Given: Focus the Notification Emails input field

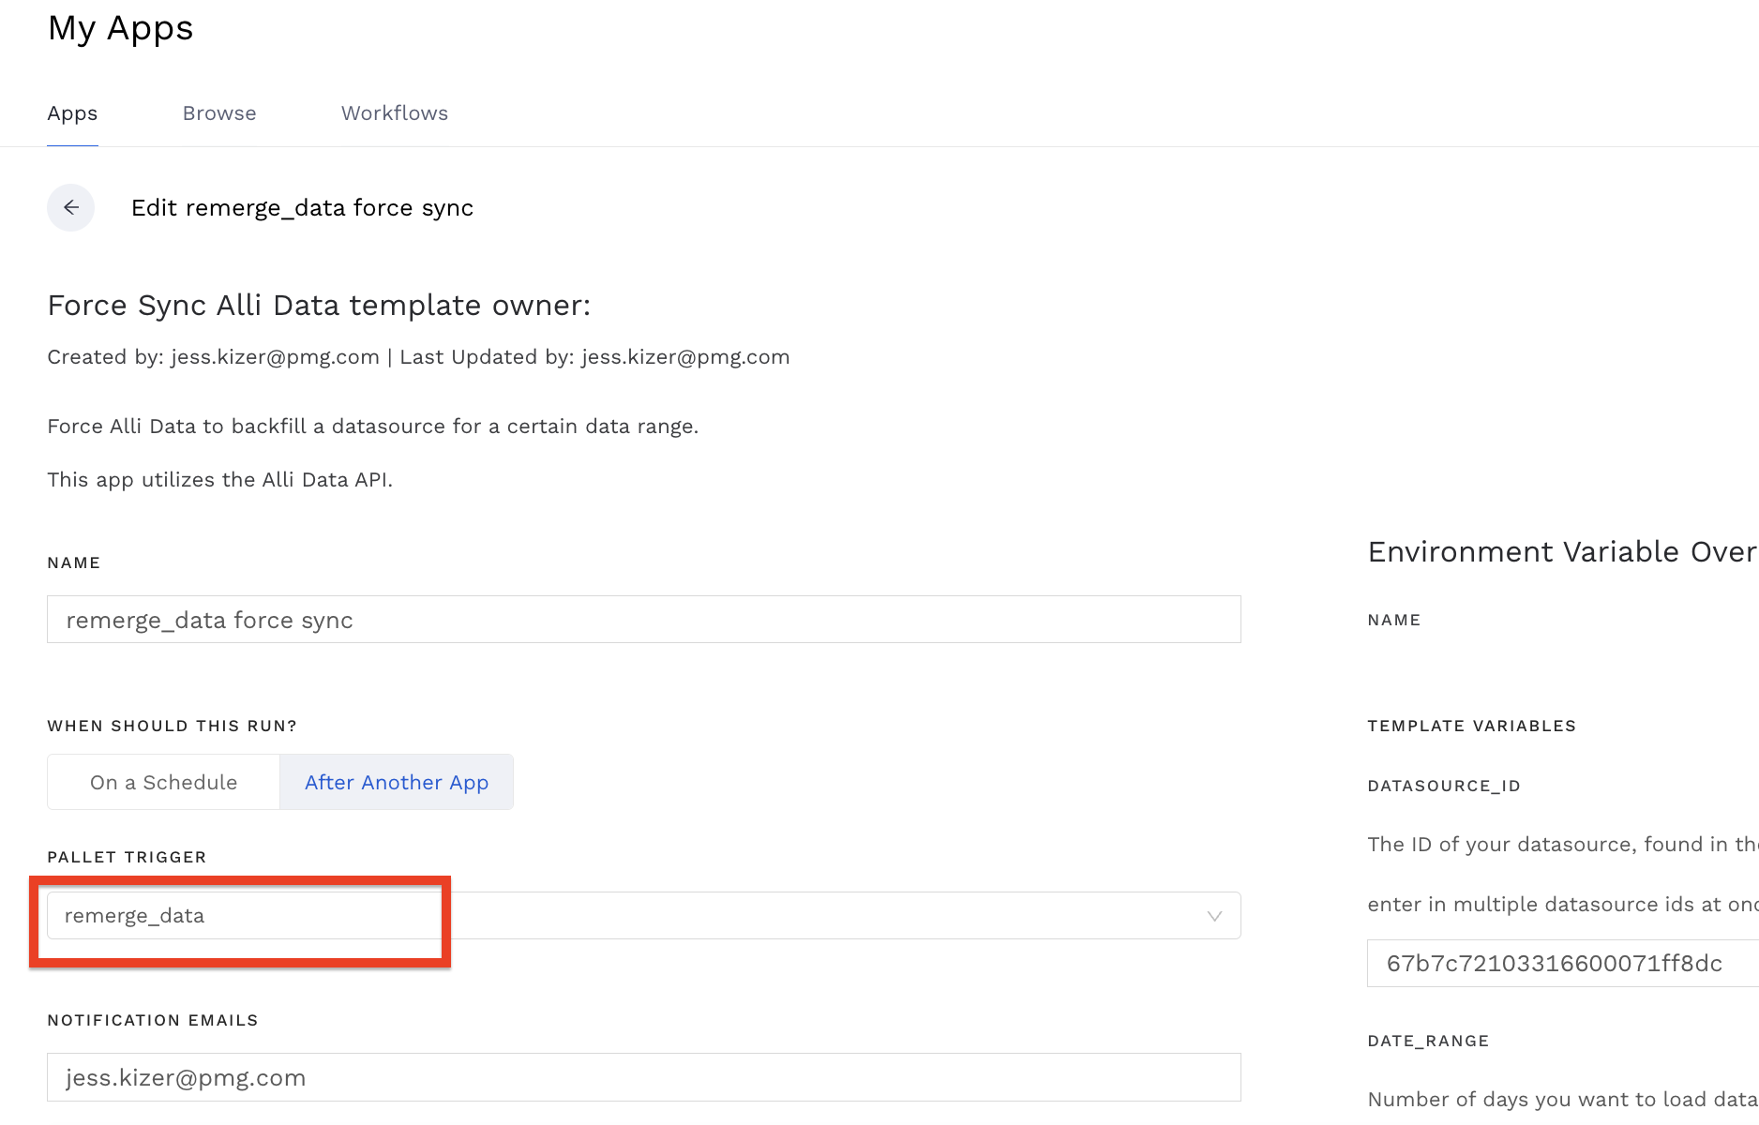Looking at the screenshot, I should [x=643, y=1077].
